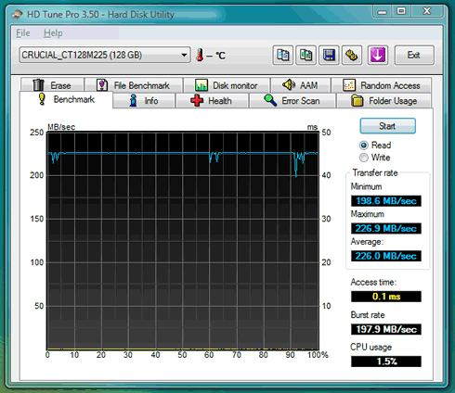This screenshot has width=455, height=393.
Task: Open the Health tab with red cross
Action: click(x=212, y=101)
